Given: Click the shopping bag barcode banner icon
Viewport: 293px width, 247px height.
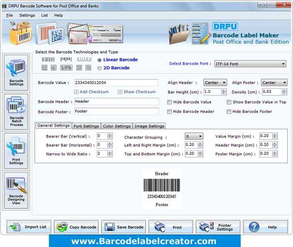Looking at the screenshot, I should point(21,33).
